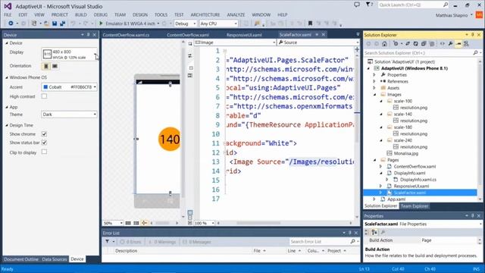The height and width of the screenshot is (273, 485).
Task: Expand the Properties node in Solution Explorer
Action: point(374,75)
